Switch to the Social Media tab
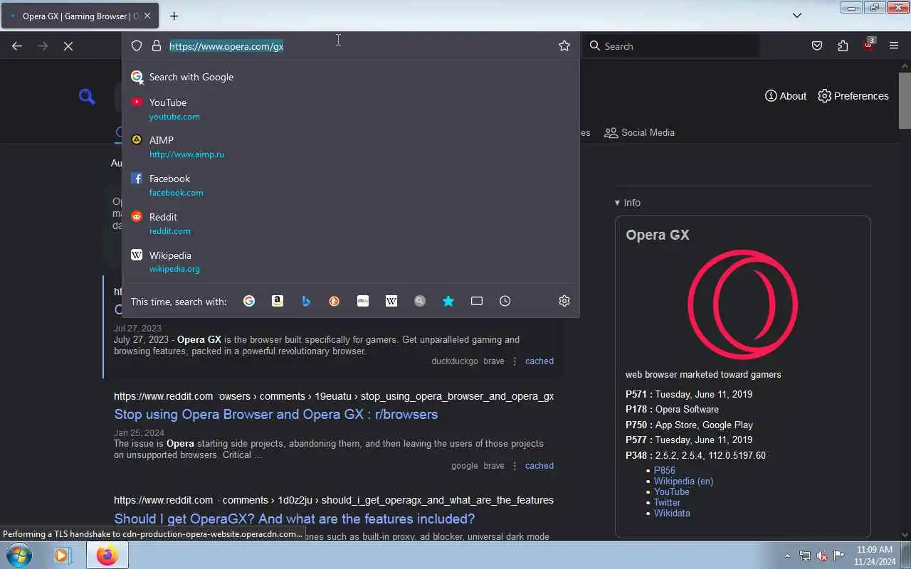911x569 pixels. pos(639,132)
